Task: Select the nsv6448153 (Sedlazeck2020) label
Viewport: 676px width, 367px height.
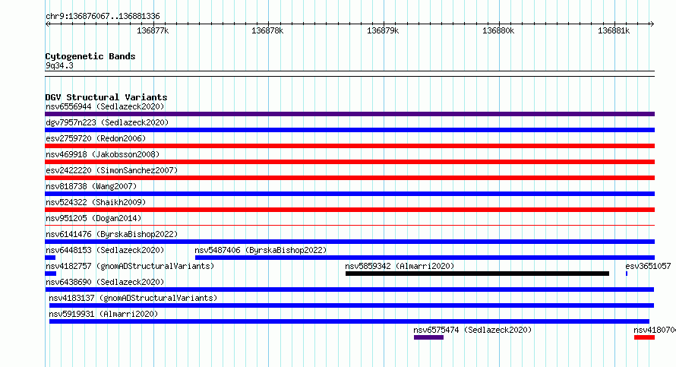Action: coord(105,250)
